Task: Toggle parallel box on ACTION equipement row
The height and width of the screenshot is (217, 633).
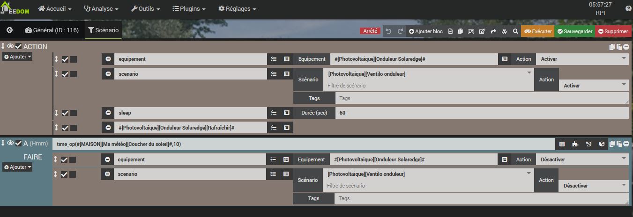Action: (74, 59)
